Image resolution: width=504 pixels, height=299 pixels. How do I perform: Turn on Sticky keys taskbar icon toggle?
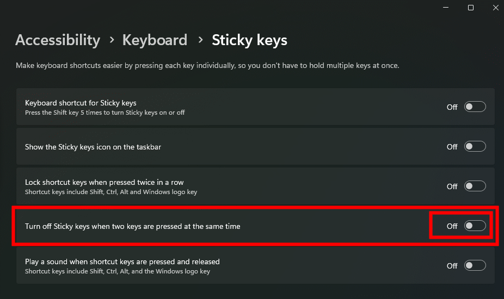(x=475, y=147)
